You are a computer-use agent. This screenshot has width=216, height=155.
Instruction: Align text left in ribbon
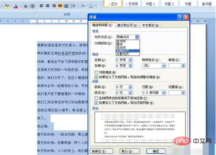(x=41, y=6)
